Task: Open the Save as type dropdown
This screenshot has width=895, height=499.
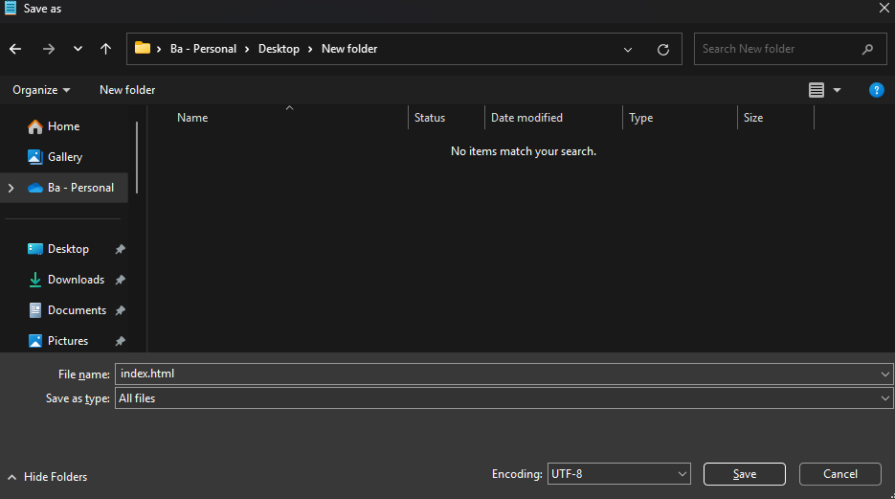Action: [504, 398]
